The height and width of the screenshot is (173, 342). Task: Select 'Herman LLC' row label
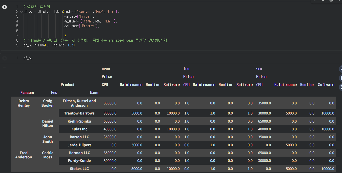[79, 153]
